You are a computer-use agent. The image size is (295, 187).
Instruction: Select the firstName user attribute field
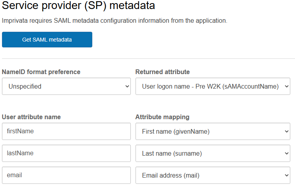[x=66, y=131]
